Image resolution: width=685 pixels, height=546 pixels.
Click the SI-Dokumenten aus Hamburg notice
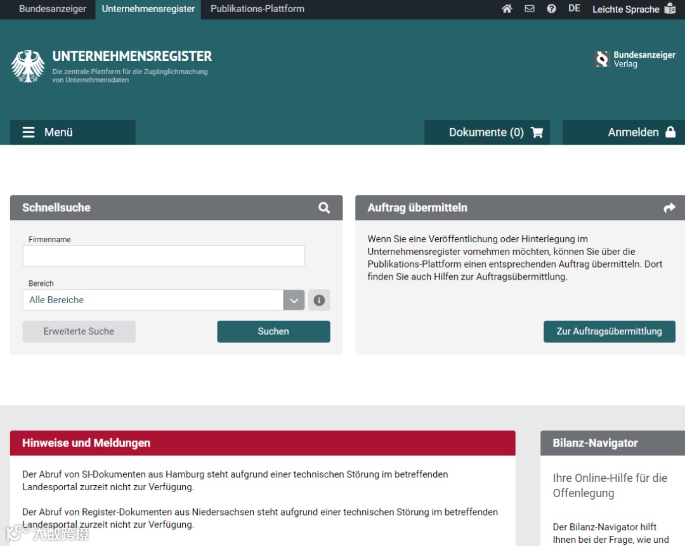tap(235, 481)
